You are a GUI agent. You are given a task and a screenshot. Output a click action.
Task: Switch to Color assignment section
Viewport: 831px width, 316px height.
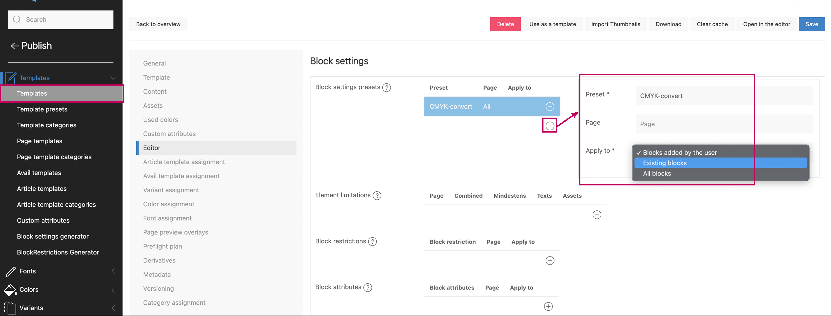[169, 204]
